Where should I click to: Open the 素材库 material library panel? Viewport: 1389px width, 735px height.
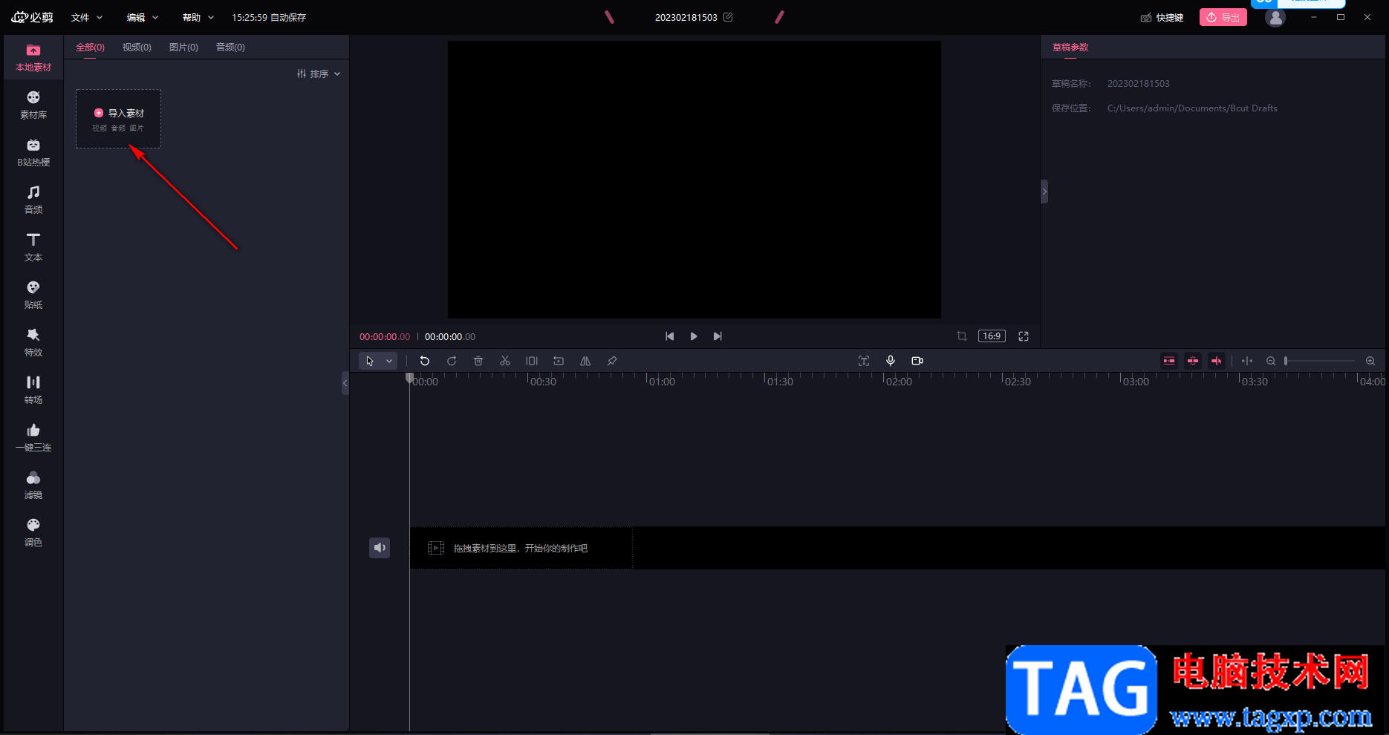33,105
